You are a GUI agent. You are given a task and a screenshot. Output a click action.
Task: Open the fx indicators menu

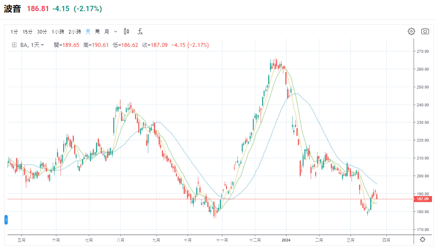[140, 31]
